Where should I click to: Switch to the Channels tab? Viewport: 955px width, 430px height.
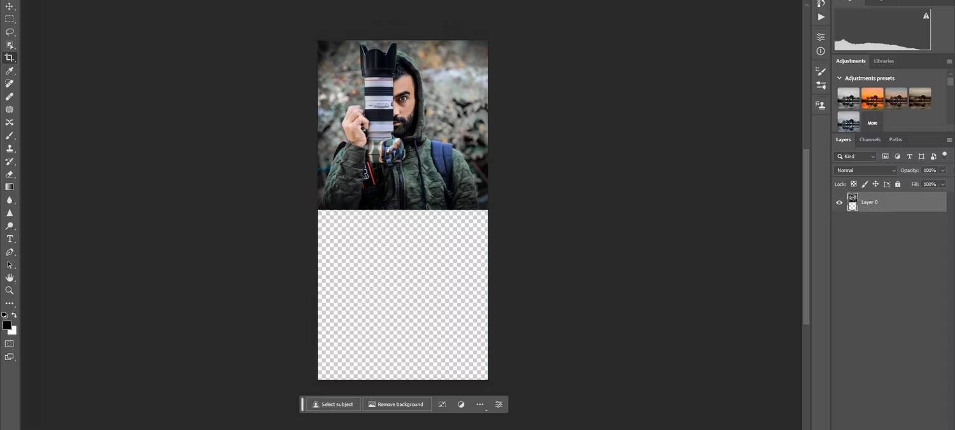tap(870, 139)
